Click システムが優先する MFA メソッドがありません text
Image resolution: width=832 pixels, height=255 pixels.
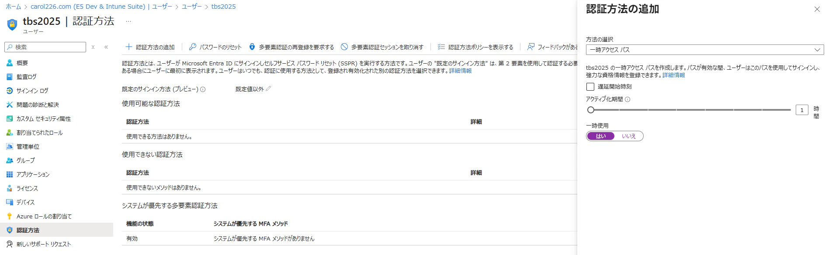tap(264, 238)
